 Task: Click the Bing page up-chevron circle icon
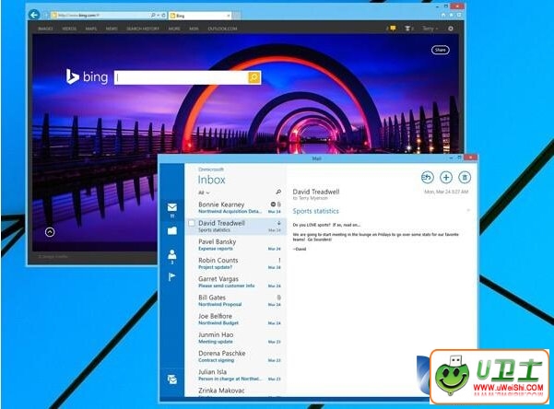click(x=50, y=232)
